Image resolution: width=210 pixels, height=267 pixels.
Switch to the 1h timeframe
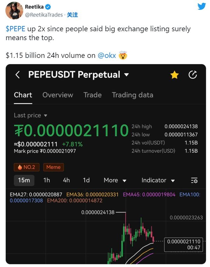[x=46, y=180]
